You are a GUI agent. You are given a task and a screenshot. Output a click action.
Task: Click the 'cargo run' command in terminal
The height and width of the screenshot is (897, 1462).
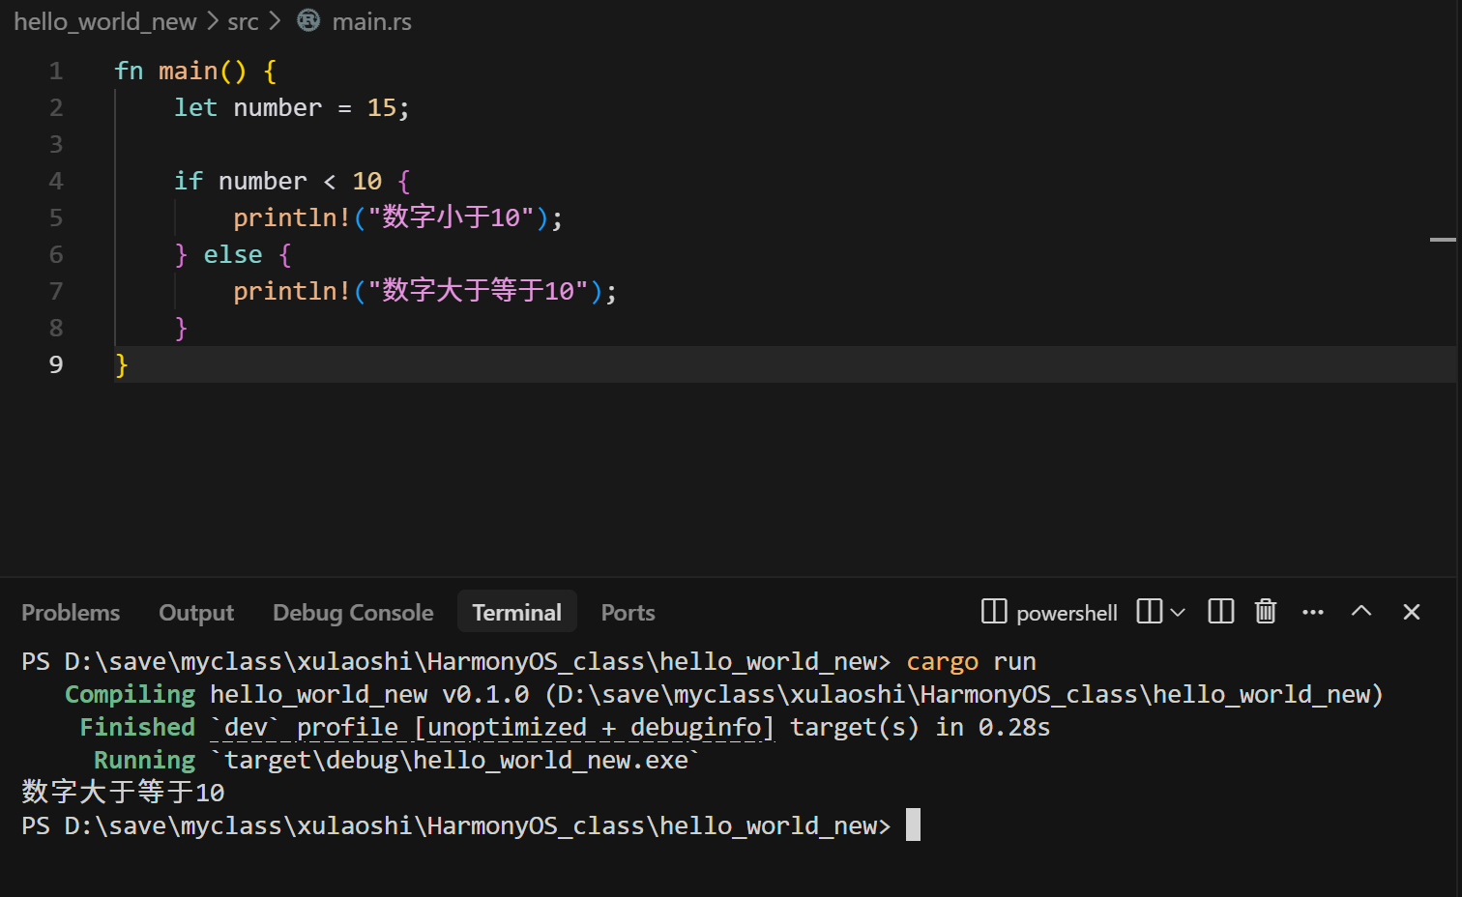(x=971, y=662)
